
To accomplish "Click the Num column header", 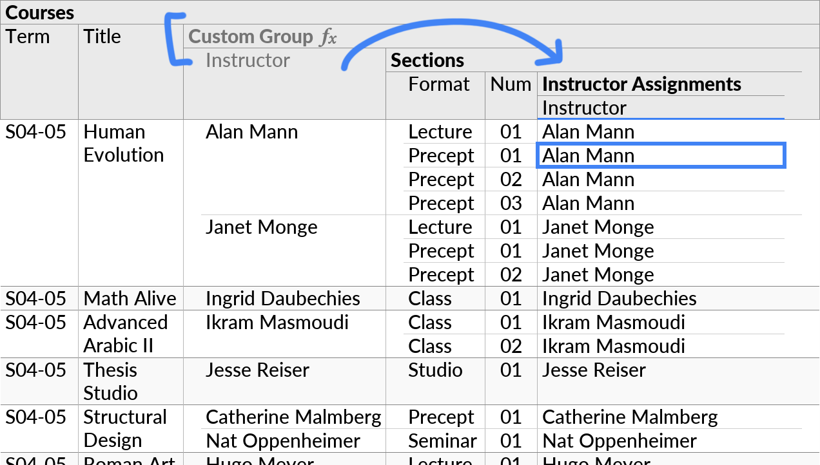I will (x=511, y=84).
